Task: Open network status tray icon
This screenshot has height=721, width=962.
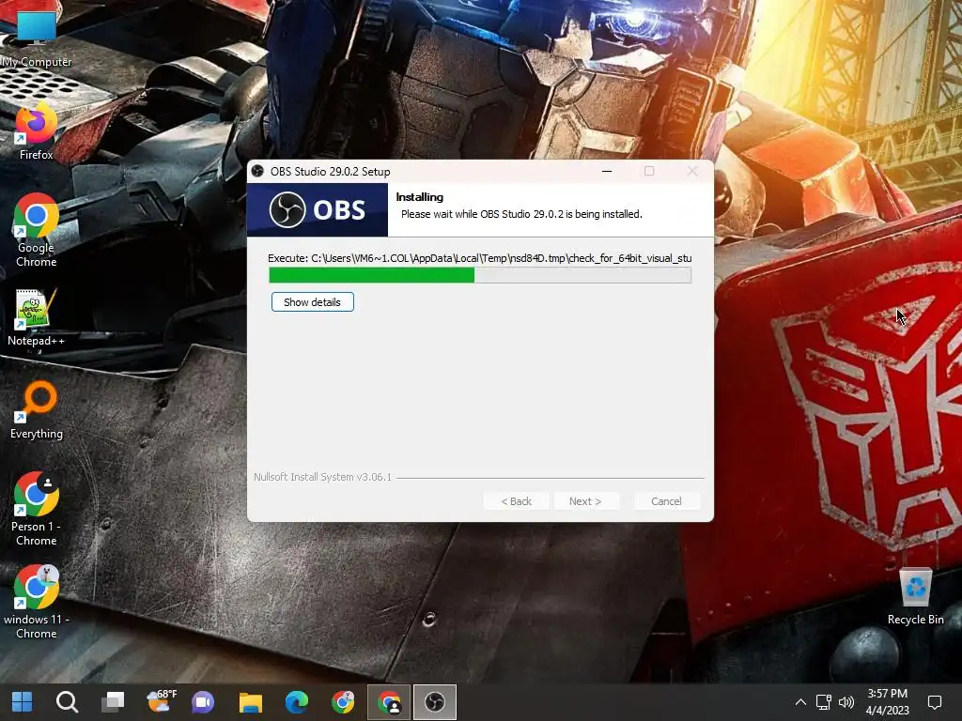Action: [823, 702]
